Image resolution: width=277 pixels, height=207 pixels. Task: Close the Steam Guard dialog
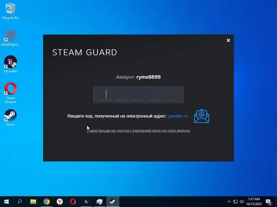pyautogui.click(x=228, y=40)
